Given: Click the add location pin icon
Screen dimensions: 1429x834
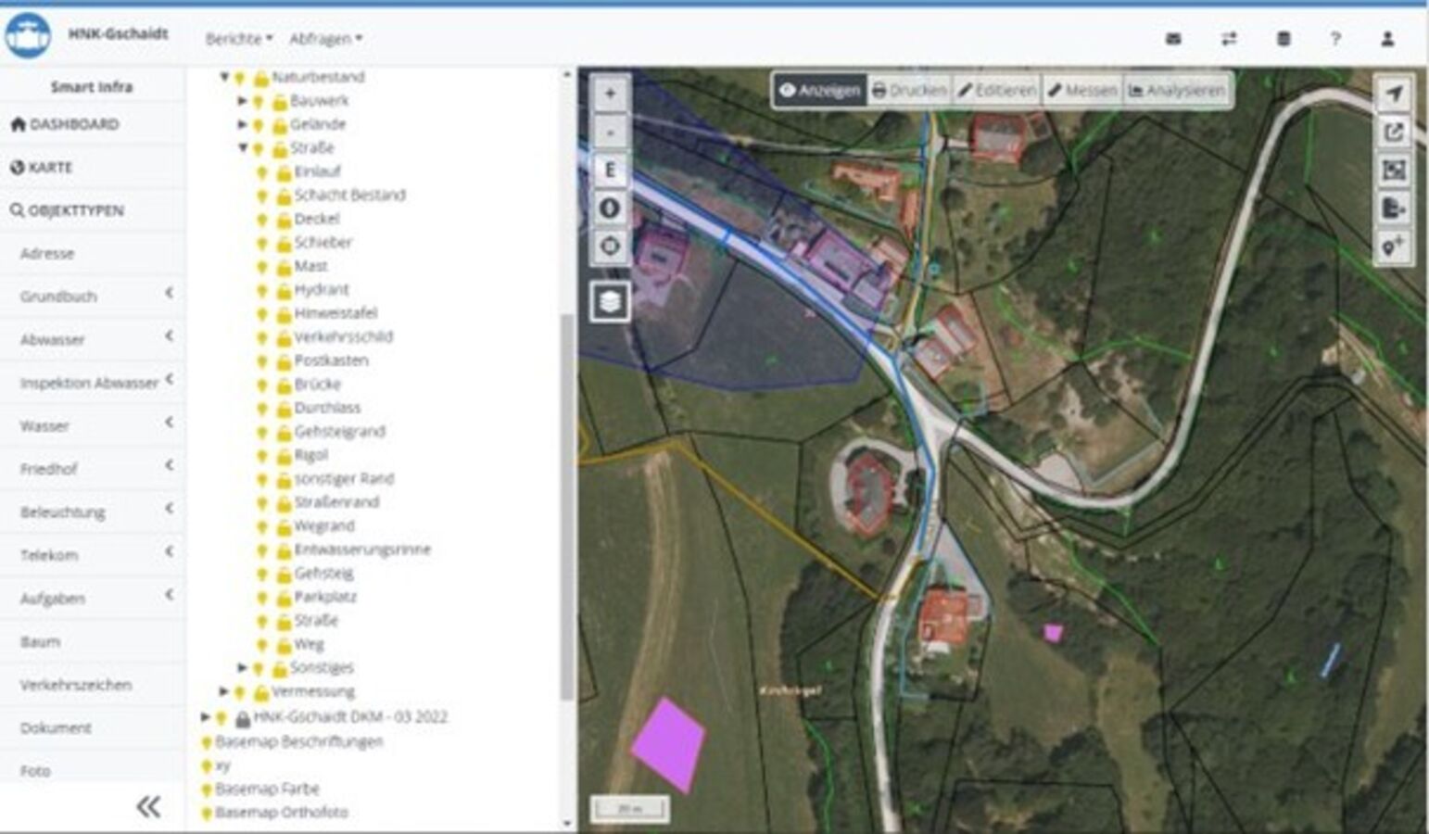Looking at the screenshot, I should click(x=1394, y=247).
